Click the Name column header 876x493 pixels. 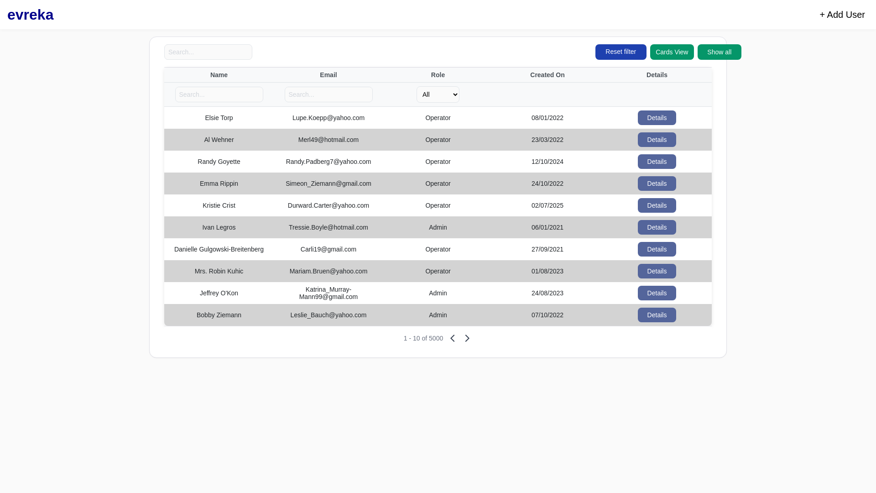219,75
